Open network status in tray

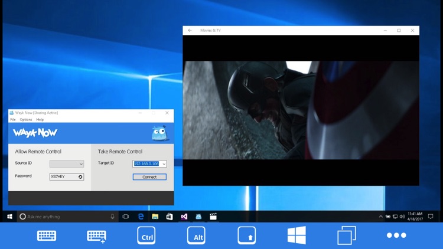tap(395, 217)
